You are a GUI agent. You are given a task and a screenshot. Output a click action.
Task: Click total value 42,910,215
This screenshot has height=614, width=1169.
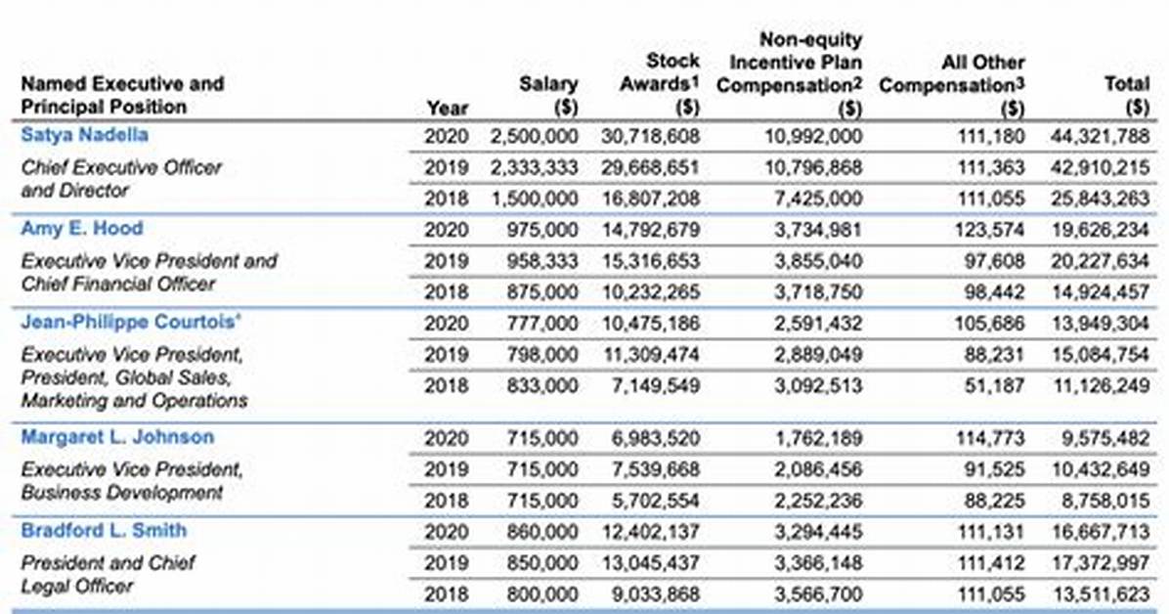pyautogui.click(x=1101, y=168)
